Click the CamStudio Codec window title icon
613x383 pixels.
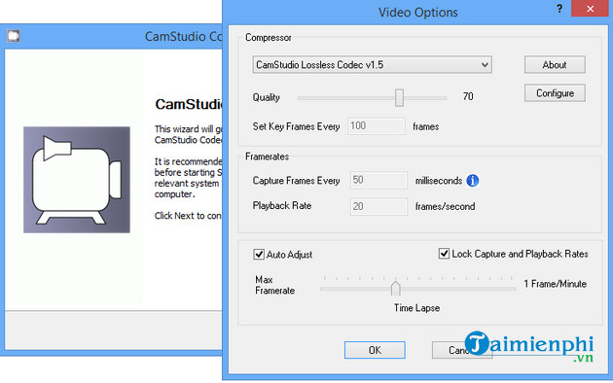[x=14, y=36]
